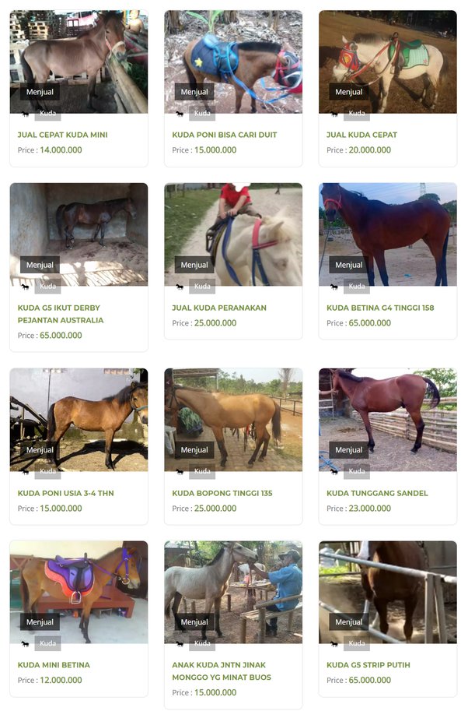
Task: Click Kuda category tag on KUDA PONI USIA 3-4 THN
Action: pyautogui.click(x=48, y=472)
